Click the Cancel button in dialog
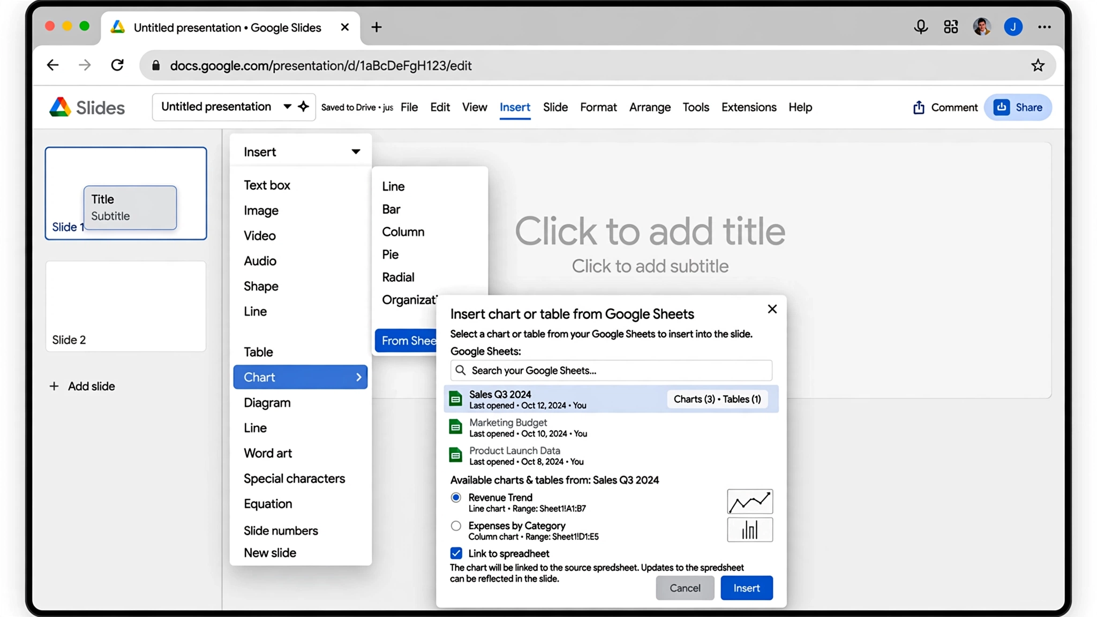 coord(685,588)
